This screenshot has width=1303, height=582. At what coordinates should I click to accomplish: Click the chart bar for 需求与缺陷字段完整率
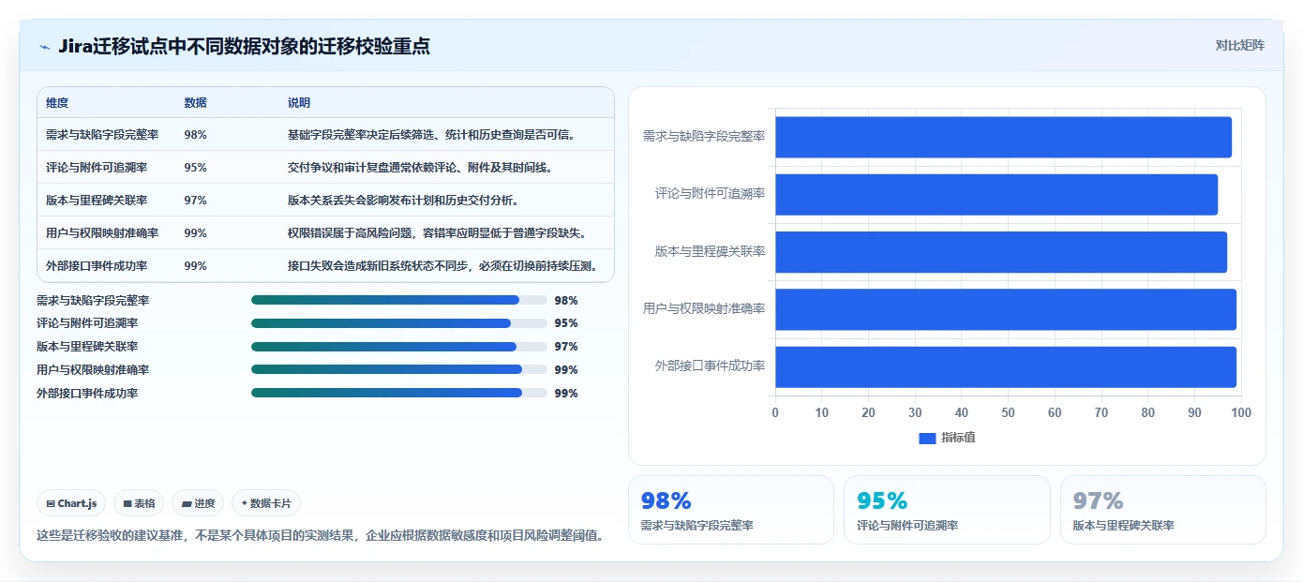(x=1003, y=137)
